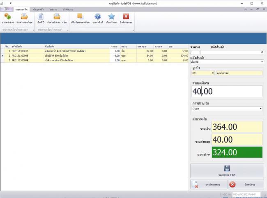
Task: Click the magnifier beside customer code 001
Action: pyautogui.click(x=213, y=73)
